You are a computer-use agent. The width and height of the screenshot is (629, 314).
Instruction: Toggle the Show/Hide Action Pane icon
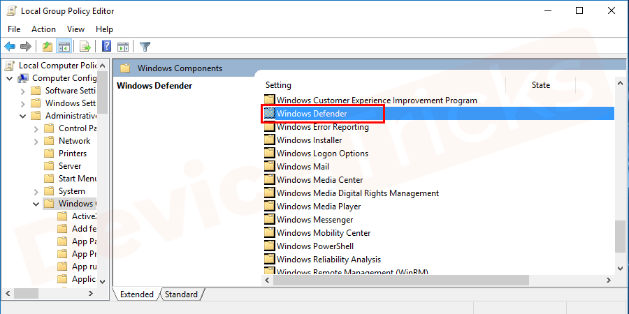[123, 47]
